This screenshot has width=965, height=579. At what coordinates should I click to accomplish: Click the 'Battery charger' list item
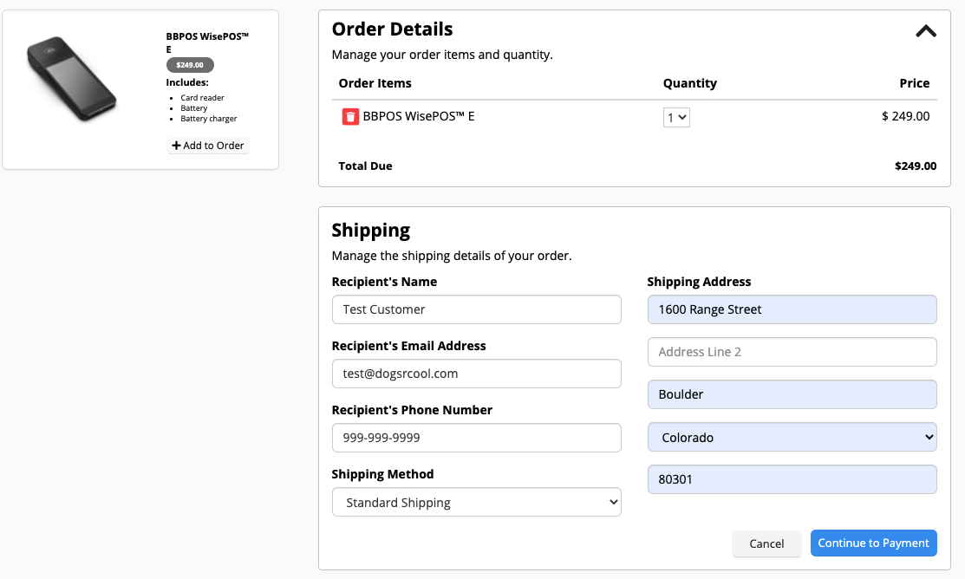209,119
